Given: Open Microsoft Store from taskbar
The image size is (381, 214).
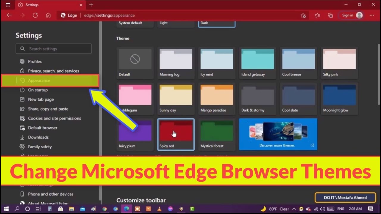Looking at the screenshot, I should [x=60, y=209].
